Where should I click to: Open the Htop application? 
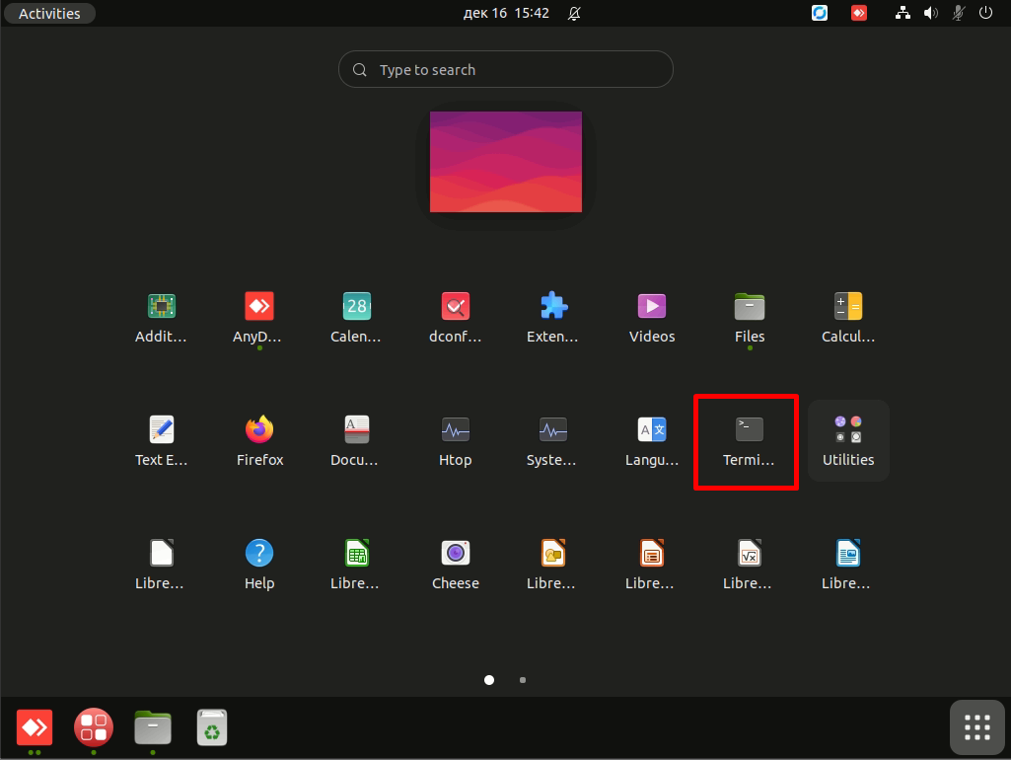click(455, 440)
